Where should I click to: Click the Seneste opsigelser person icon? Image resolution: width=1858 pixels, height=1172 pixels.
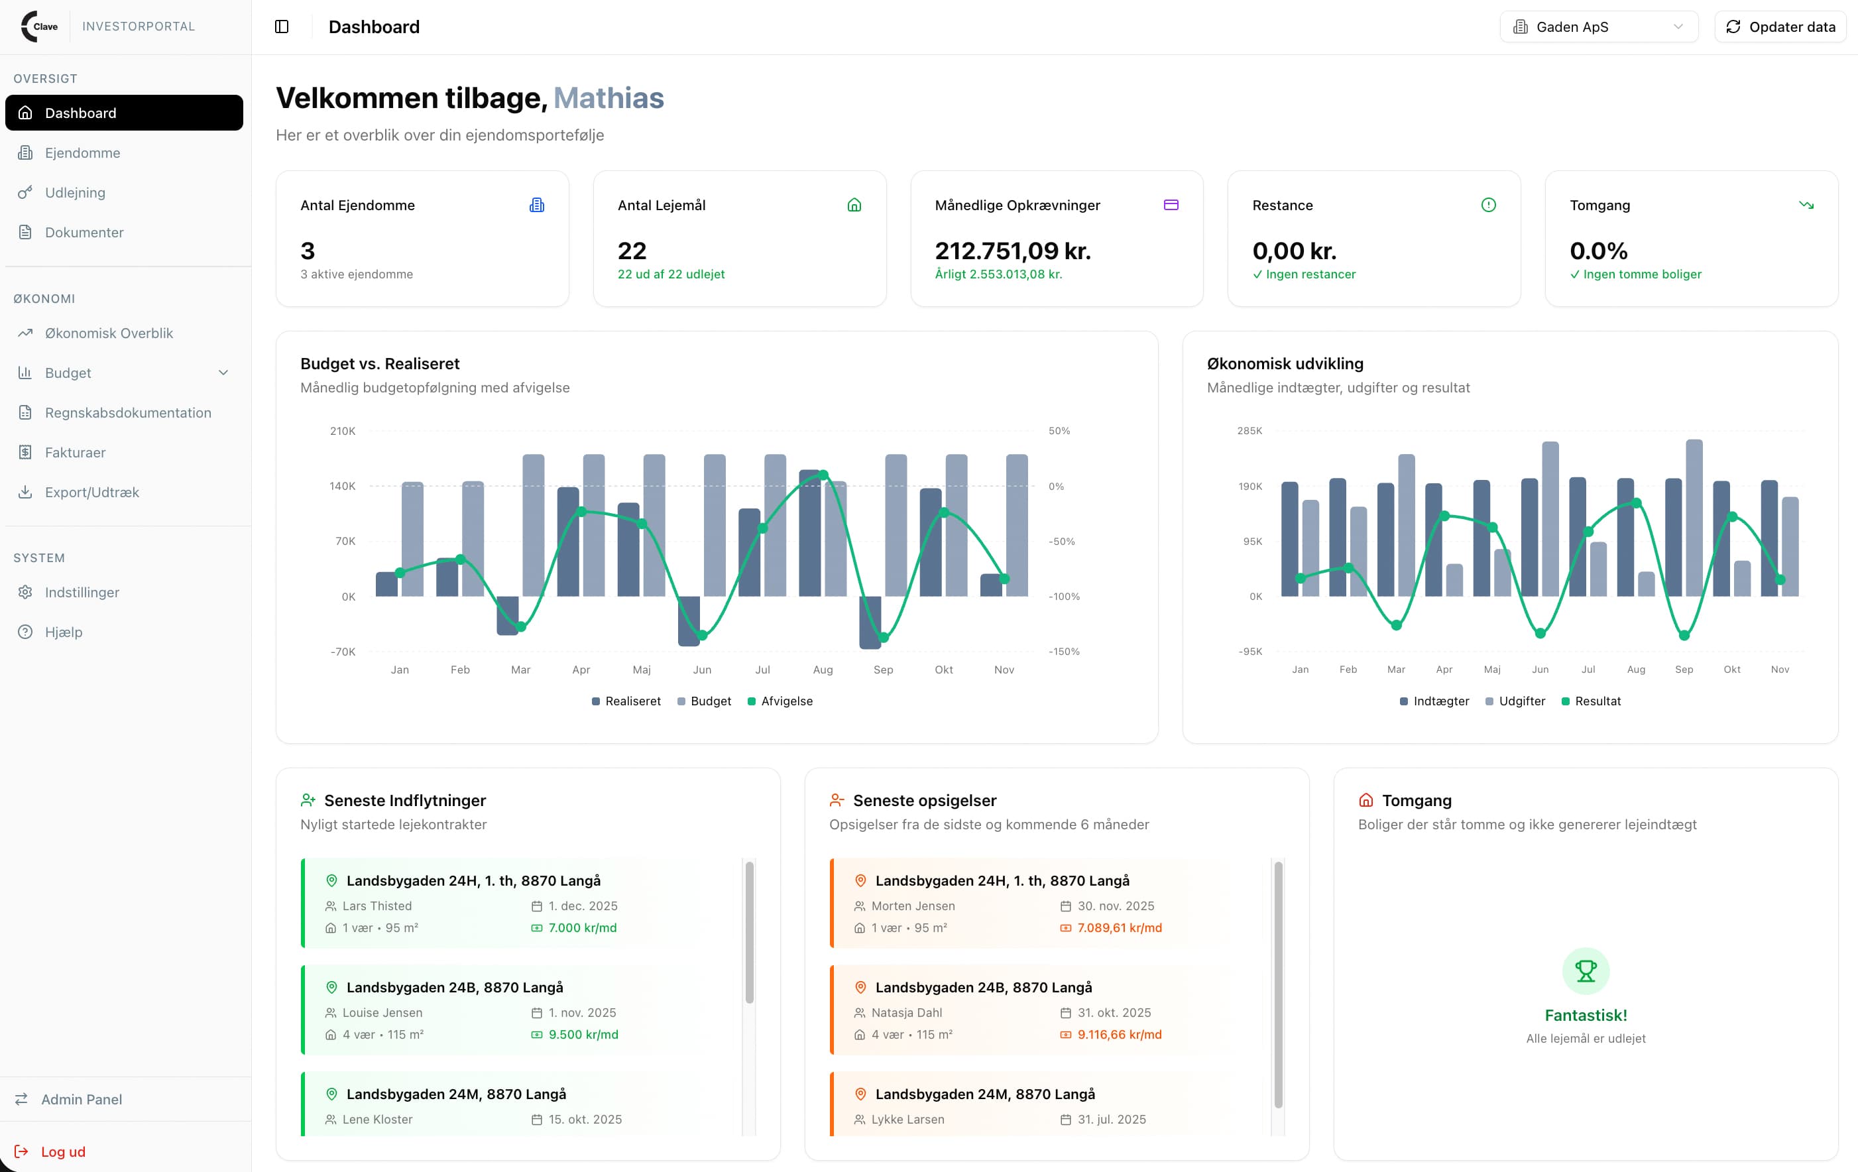[837, 800]
